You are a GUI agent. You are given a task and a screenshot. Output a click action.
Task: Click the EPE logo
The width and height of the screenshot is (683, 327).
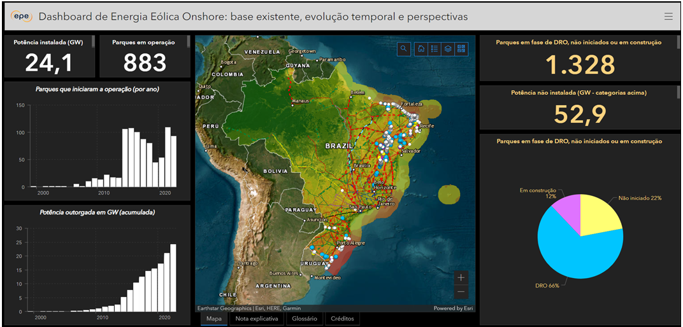click(21, 17)
